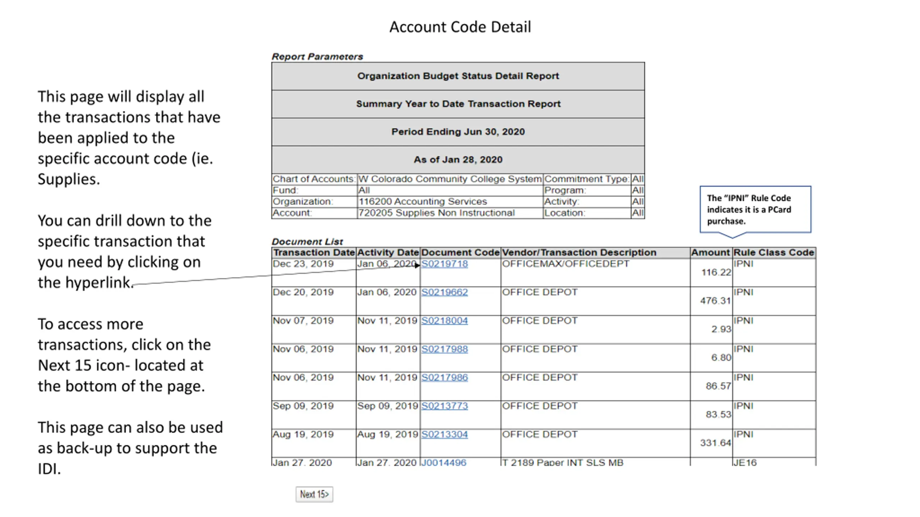The width and height of the screenshot is (920, 517).
Task: Click the Document List section label
Action: (307, 242)
